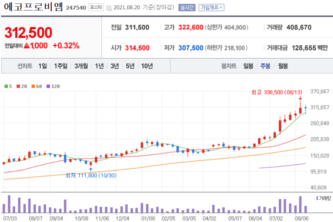Switch to 월봉 monthly candle chart
The image size is (333, 222).
[283, 66]
